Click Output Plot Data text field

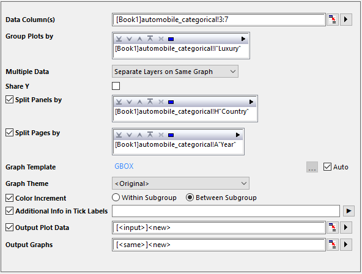click(x=219, y=228)
